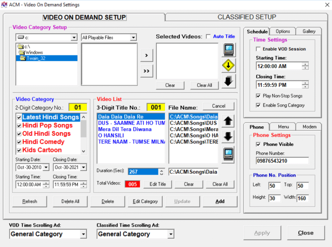Click the Edit Category button
332x247 pixels.
145,201
